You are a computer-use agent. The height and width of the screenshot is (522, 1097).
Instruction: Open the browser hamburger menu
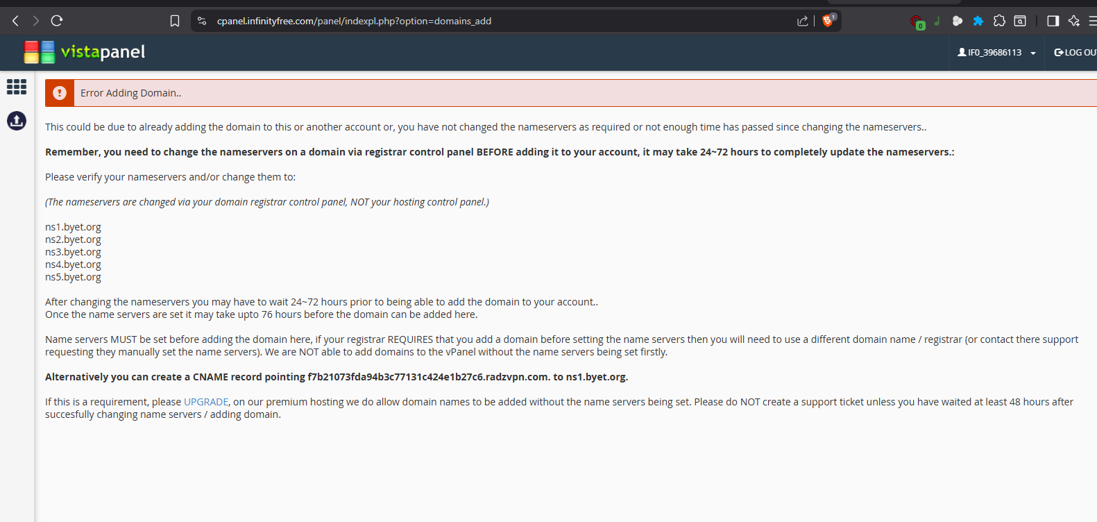point(1092,21)
